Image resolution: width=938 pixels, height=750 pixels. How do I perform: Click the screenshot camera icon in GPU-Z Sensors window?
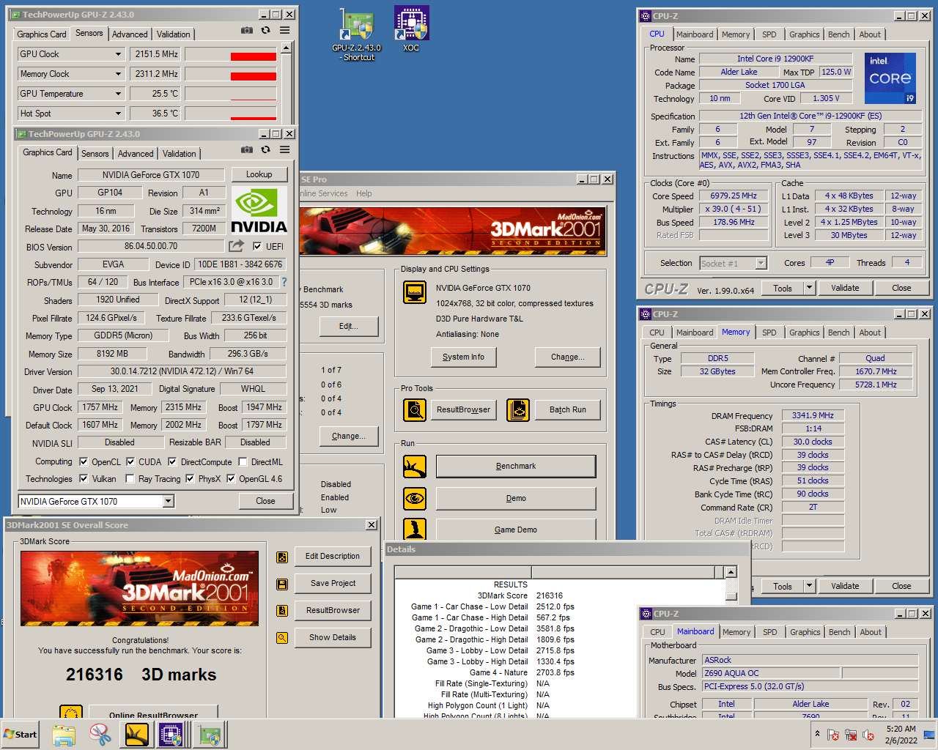point(247,30)
